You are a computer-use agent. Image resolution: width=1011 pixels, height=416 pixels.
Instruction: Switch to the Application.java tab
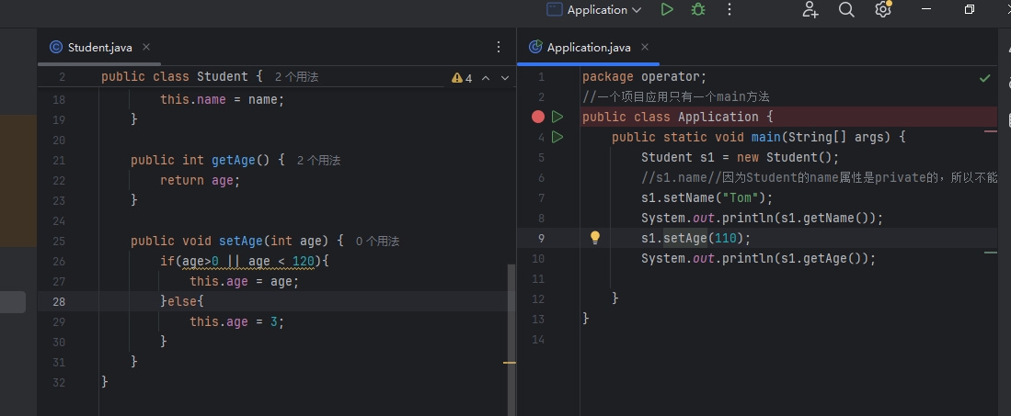point(589,47)
